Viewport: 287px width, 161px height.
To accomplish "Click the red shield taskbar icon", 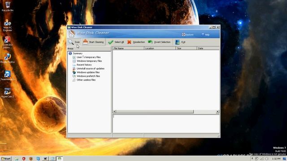I will point(24,159).
